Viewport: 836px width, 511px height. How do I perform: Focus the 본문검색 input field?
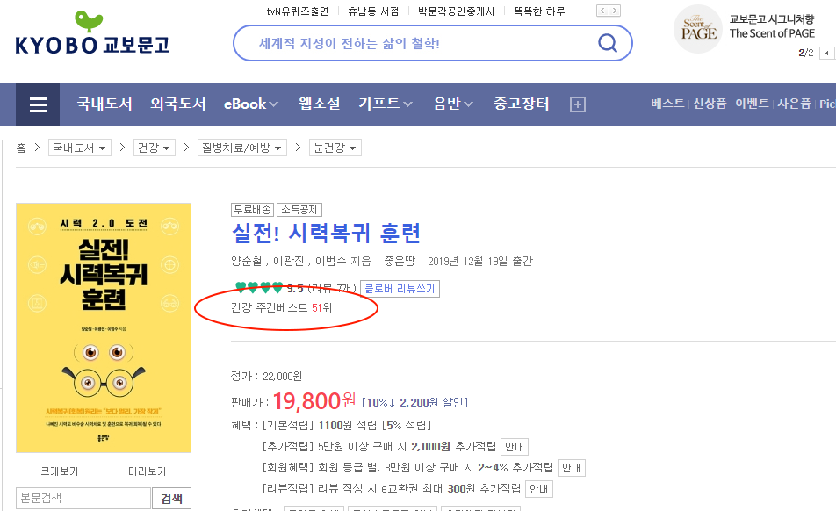point(83,498)
